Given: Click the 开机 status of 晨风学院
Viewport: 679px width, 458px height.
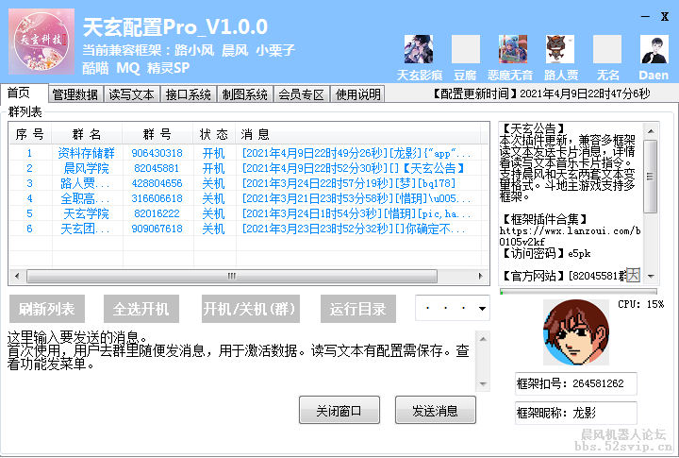Looking at the screenshot, I should click(214, 168).
